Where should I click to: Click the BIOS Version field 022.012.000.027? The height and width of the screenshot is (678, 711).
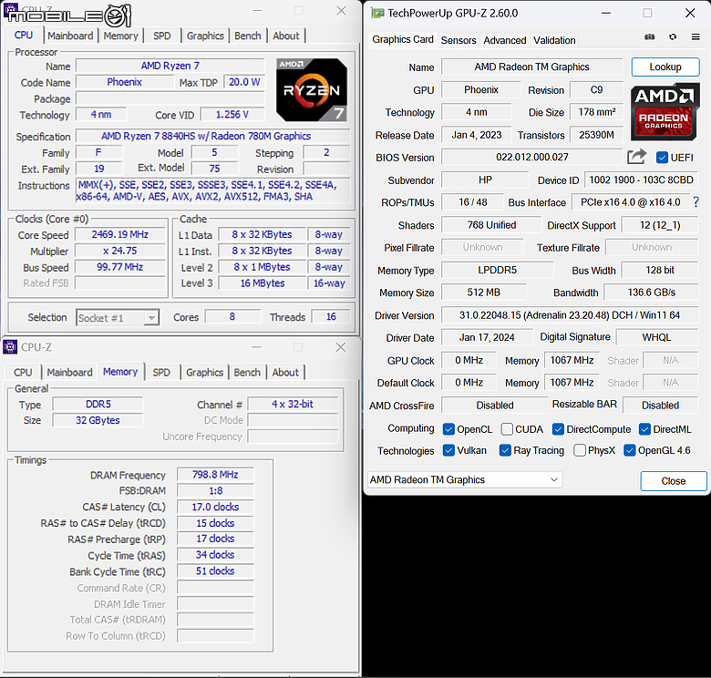point(532,158)
